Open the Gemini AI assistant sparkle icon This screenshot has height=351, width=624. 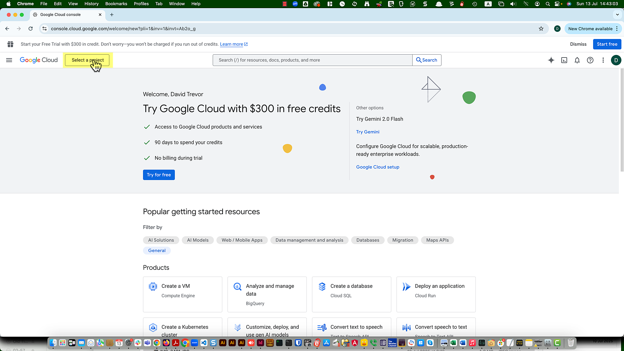[x=551, y=60]
